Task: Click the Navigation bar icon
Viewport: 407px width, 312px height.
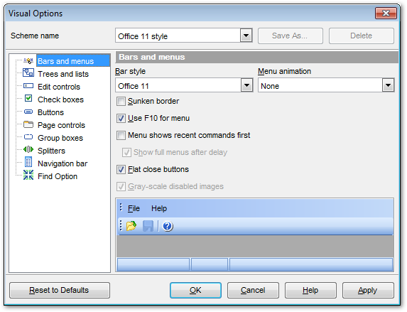Action: [x=28, y=162]
